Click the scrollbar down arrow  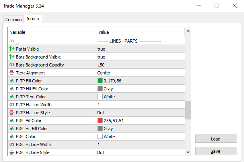[x=188, y=152]
